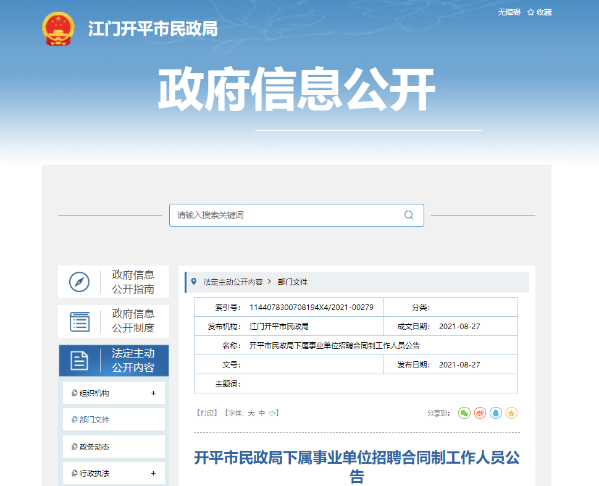599x486 pixels.
Task: Click the document icon beside 部门文件
Action: click(75, 419)
